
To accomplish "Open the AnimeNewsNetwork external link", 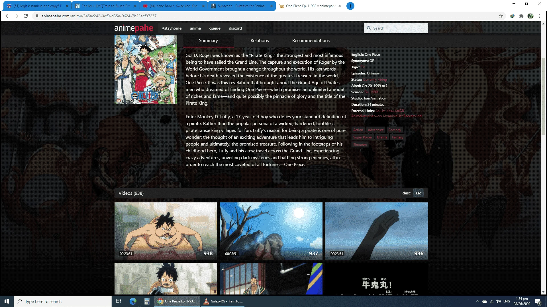I will (x=367, y=116).
